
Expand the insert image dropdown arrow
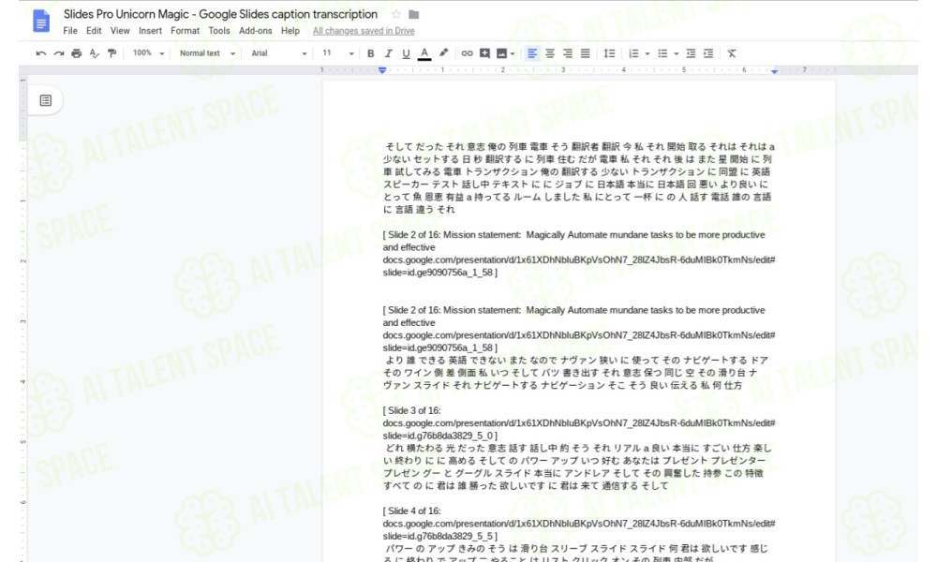(x=513, y=54)
